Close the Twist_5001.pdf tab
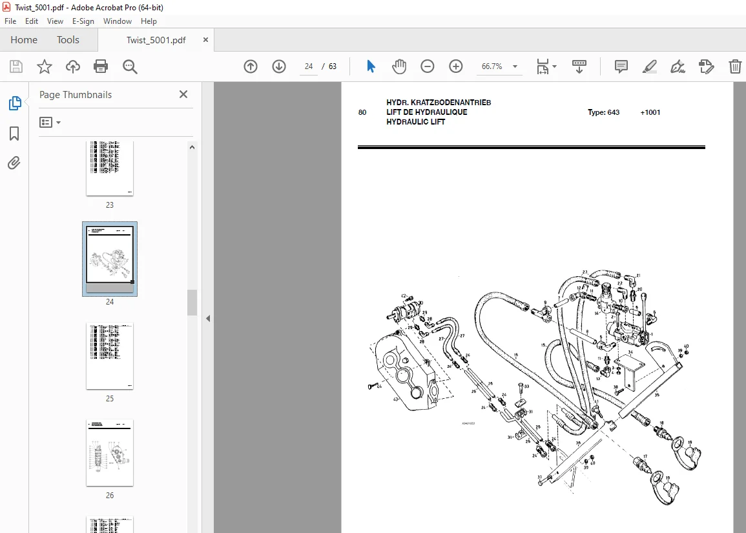 point(205,40)
